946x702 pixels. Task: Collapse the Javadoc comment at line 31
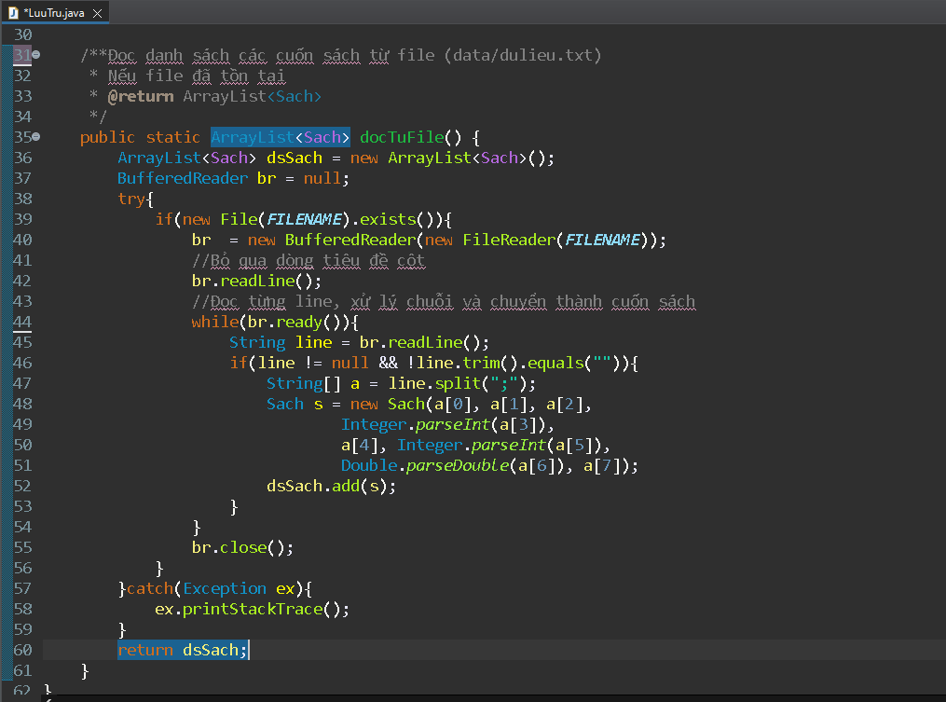(35, 55)
